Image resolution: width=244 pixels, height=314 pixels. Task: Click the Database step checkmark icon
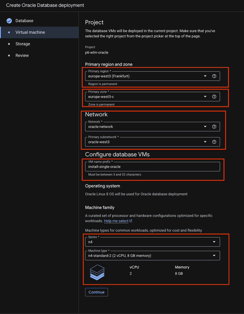[x=9, y=21]
